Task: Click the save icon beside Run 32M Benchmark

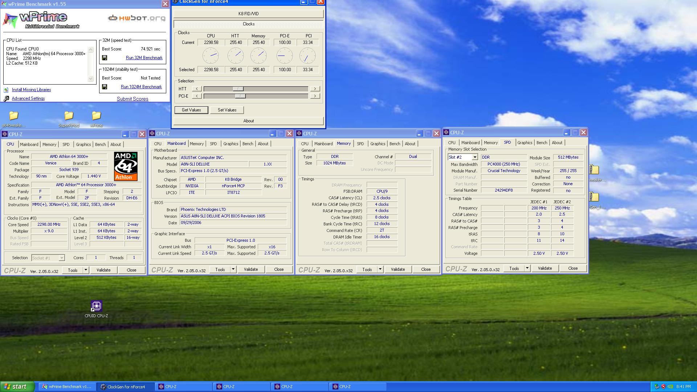Action: (x=105, y=58)
